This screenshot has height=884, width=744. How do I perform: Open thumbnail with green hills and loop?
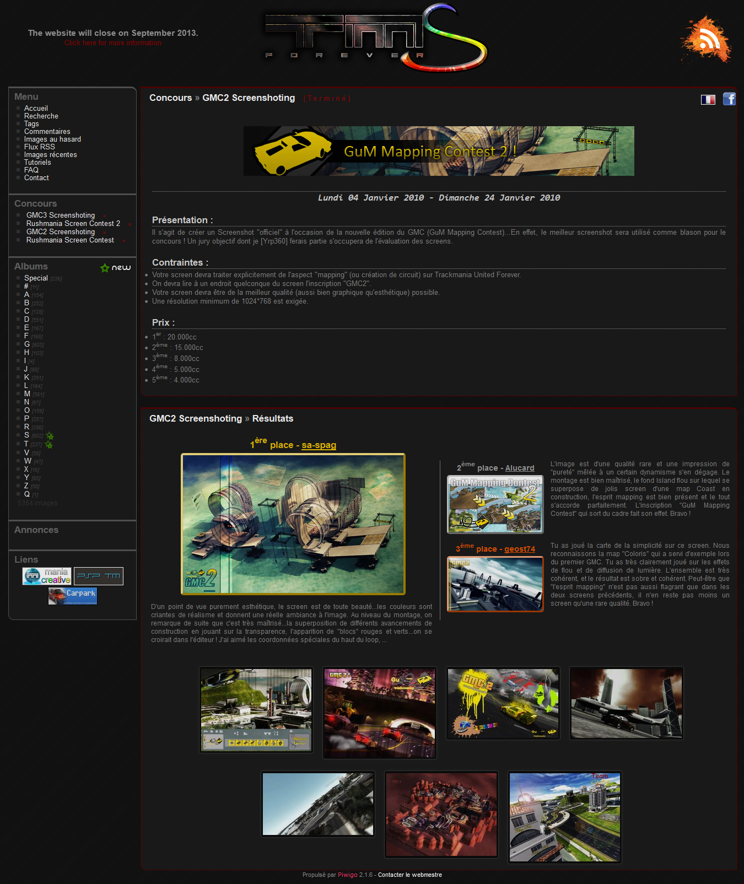pyautogui.click(x=256, y=709)
